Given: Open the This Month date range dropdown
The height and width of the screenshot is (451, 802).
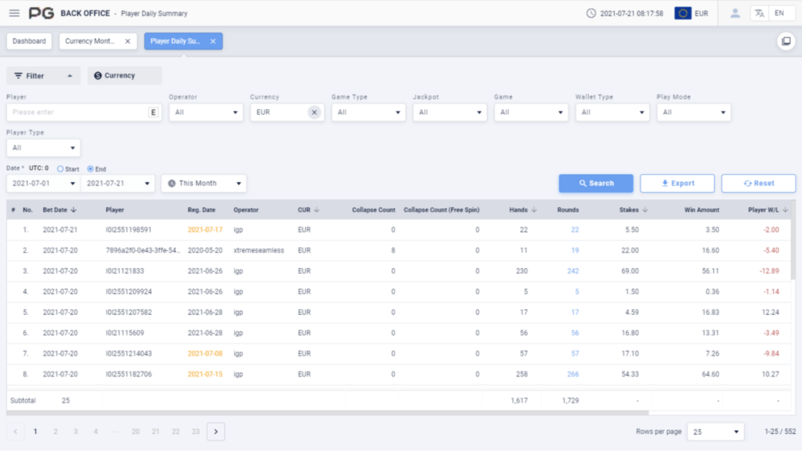Looking at the screenshot, I should [204, 184].
